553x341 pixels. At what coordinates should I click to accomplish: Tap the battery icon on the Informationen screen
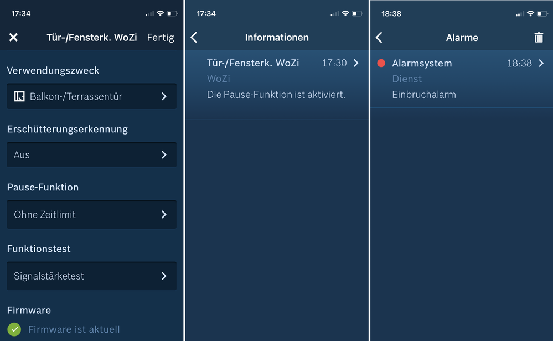[358, 13]
